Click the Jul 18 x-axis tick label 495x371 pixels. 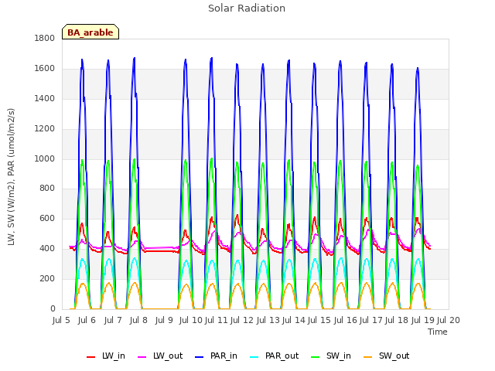[x=397, y=320]
